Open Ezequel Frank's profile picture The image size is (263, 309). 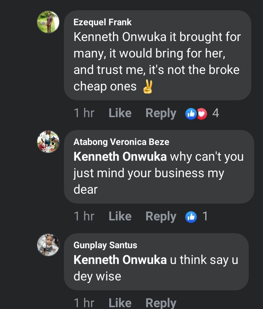coord(48,22)
